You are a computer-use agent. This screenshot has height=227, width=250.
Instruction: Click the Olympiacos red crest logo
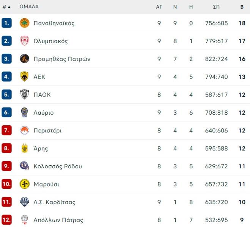25,41
